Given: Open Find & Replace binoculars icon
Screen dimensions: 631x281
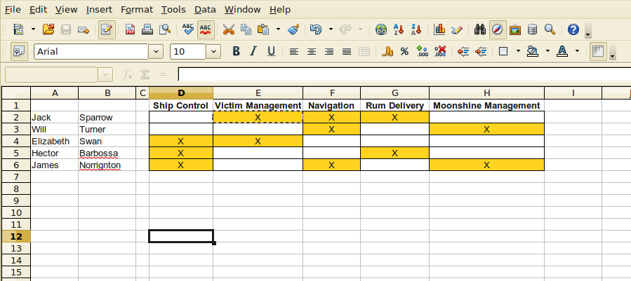Looking at the screenshot, I should (x=480, y=29).
